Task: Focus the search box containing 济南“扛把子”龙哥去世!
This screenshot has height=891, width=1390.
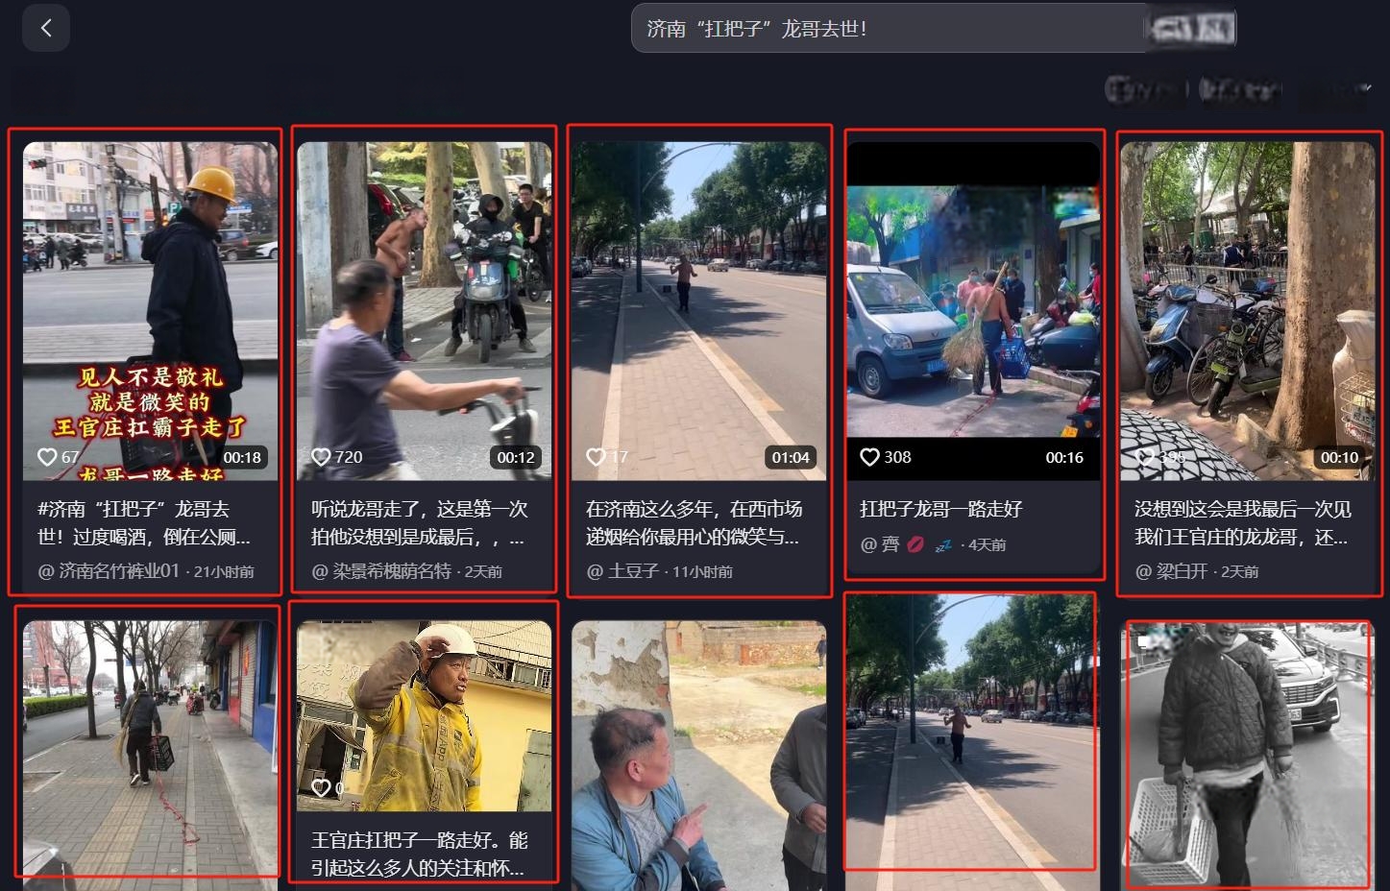Action: pos(889,29)
